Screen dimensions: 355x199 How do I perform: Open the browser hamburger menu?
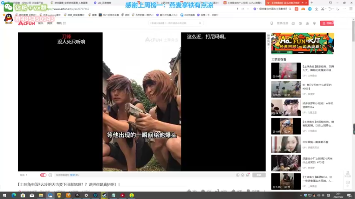click(x=351, y=9)
